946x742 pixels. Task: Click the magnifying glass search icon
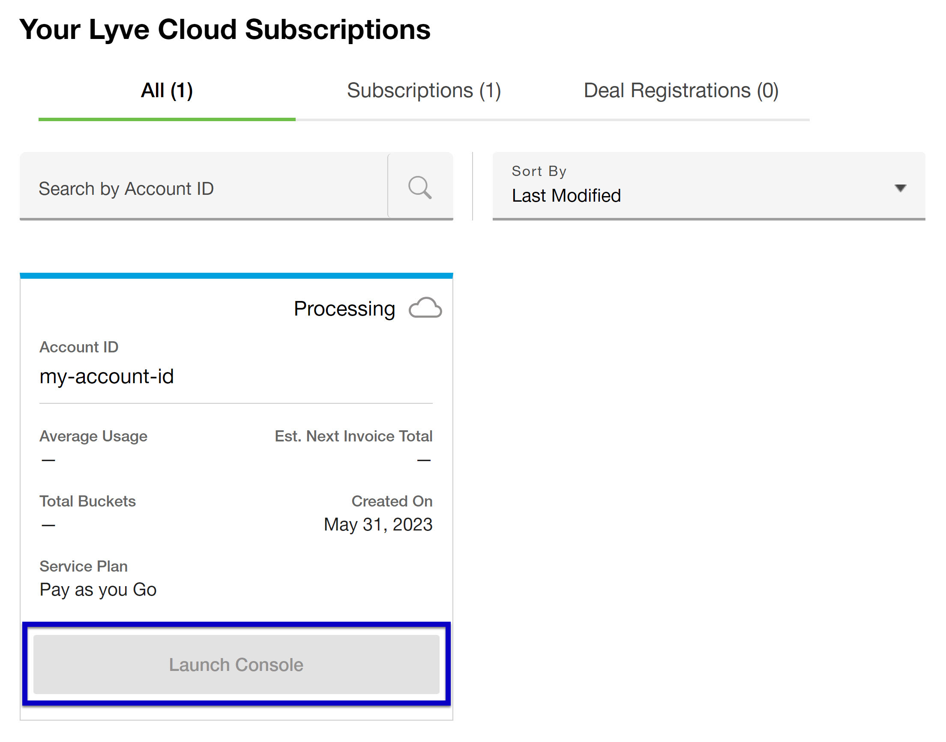pos(419,187)
